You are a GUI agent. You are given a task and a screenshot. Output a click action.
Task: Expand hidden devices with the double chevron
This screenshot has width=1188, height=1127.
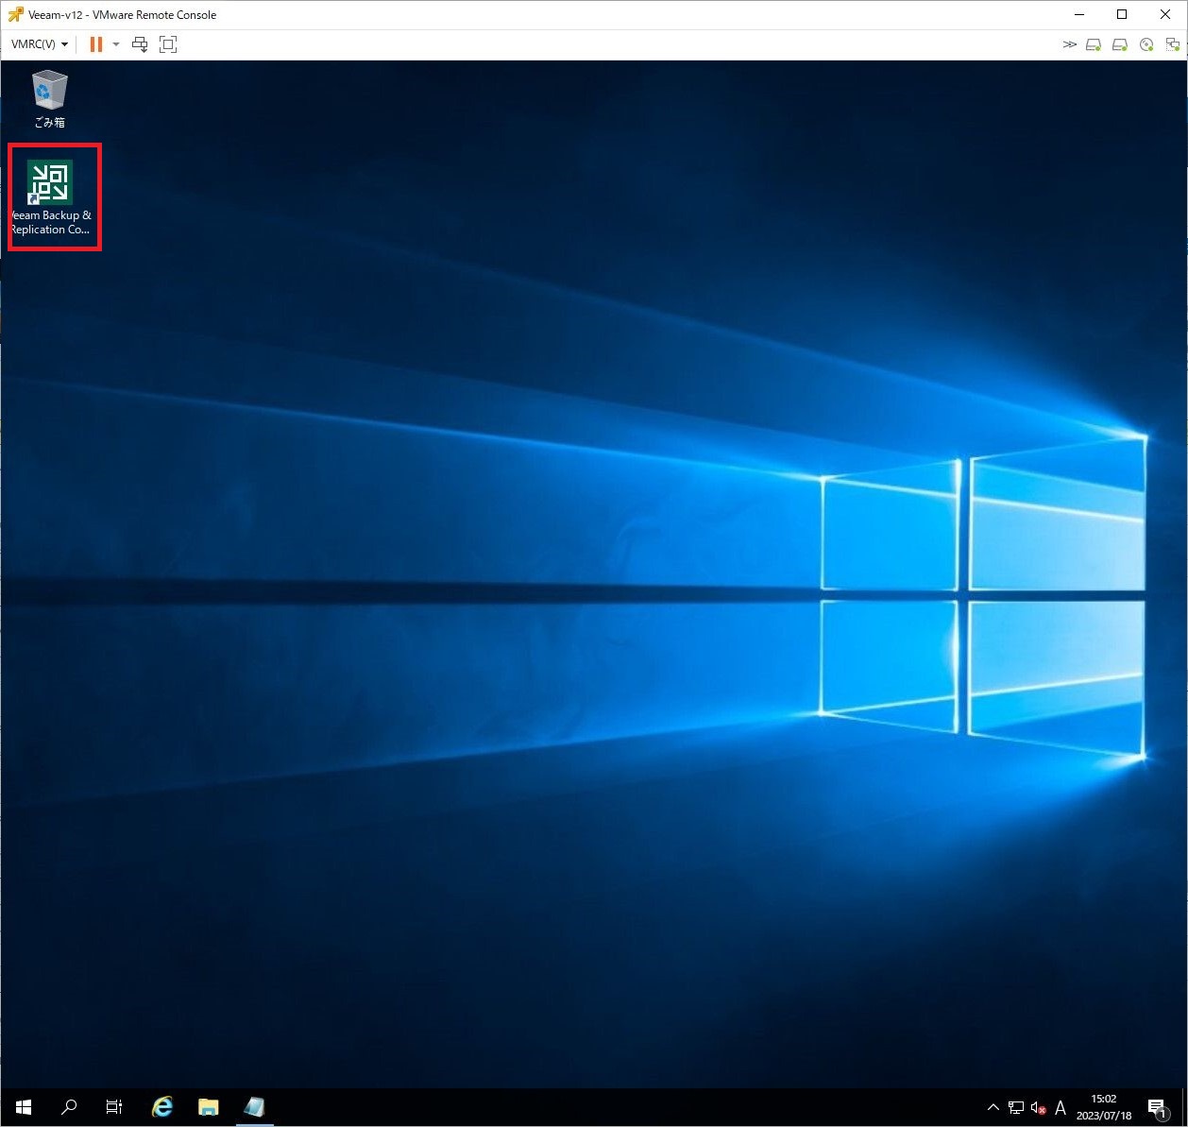tap(1069, 44)
